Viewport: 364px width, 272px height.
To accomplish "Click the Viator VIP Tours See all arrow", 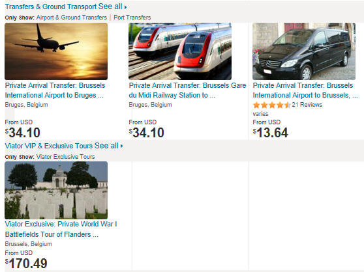I will coord(121,146).
